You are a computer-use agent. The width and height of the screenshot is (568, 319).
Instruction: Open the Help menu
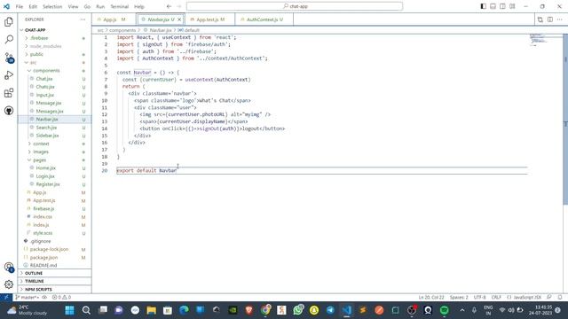[x=139, y=6]
